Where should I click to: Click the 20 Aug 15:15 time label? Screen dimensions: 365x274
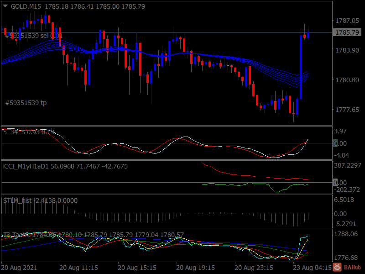(137, 268)
